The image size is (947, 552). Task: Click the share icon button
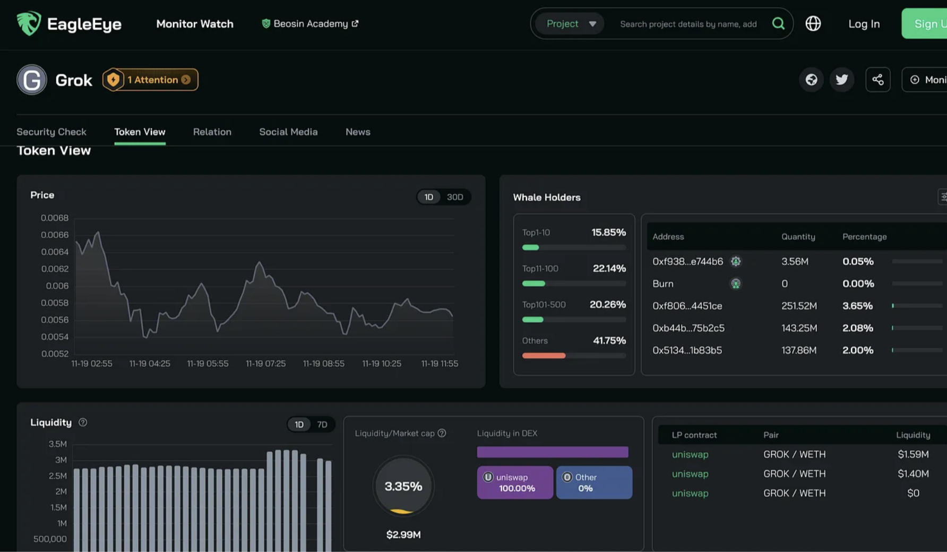[x=877, y=80]
